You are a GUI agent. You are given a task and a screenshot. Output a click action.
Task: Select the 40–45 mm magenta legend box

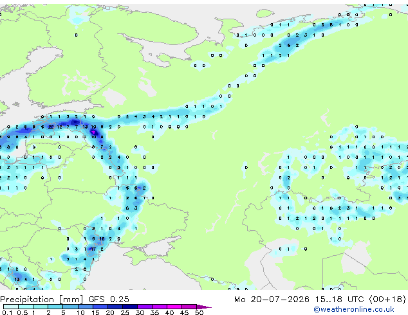coord(174,307)
